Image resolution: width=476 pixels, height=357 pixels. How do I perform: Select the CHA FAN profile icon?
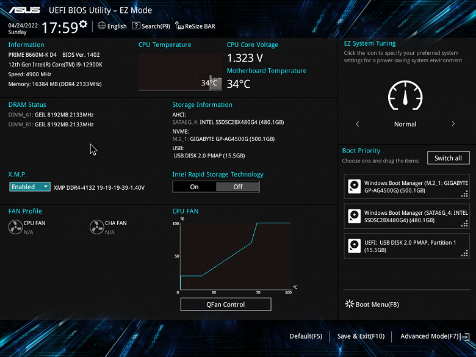[x=97, y=227]
